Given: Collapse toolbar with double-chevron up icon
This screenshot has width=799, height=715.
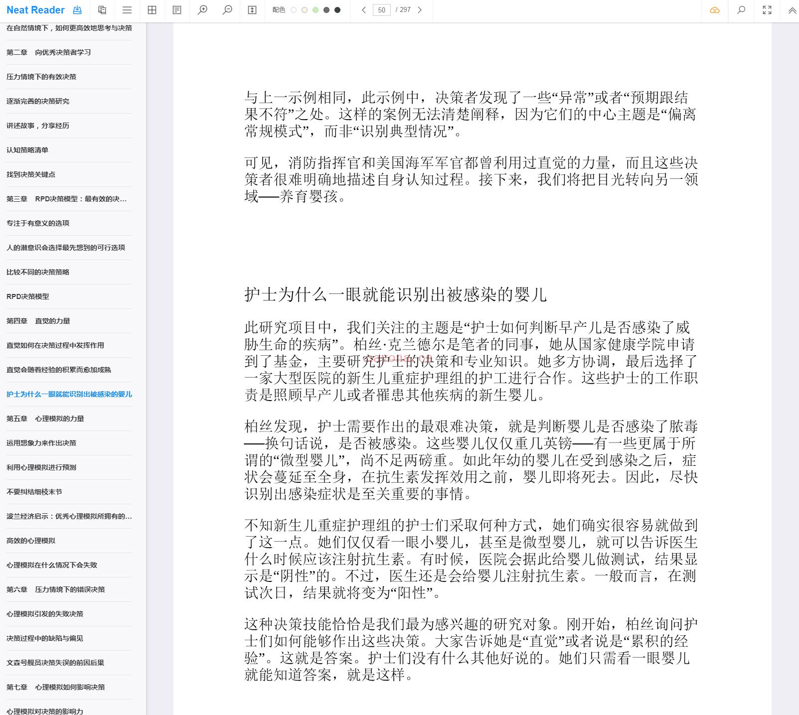Looking at the screenshot, I should (792, 10).
